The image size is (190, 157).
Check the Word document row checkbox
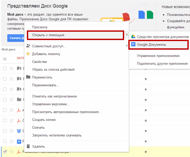(x=5, y=131)
